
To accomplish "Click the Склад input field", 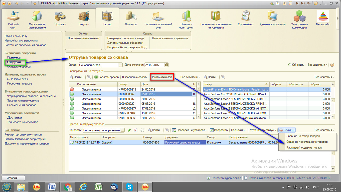I will [x=98, y=65].
